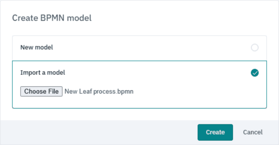The image size is (279, 145).
Task: Click inside the Import a model panel
Action: (139, 85)
